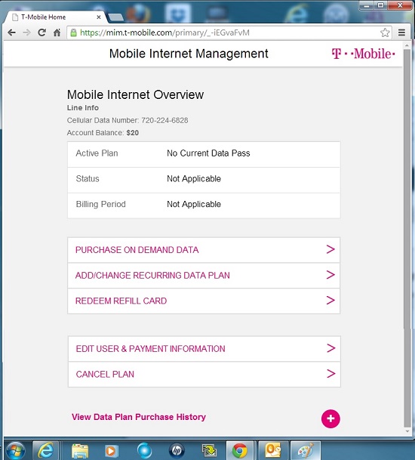Launch Internet Explorer from the taskbar
Image resolution: width=415 pixels, height=460 pixels.
[x=46, y=451]
